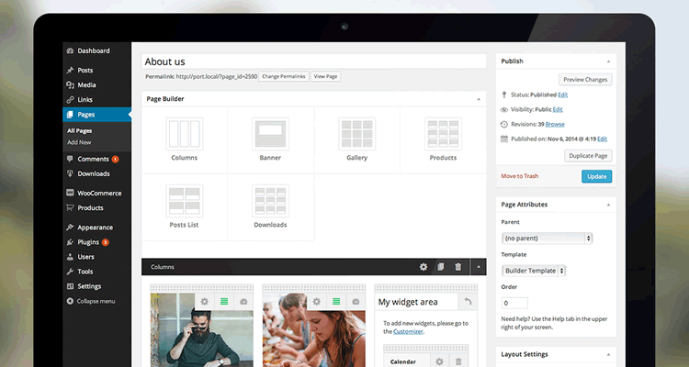Collapse the Columns section with arrow toggle
Viewport: 689px width, 367px height.
(477, 267)
